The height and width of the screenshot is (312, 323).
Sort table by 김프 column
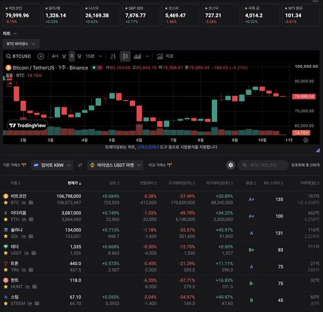114,183
